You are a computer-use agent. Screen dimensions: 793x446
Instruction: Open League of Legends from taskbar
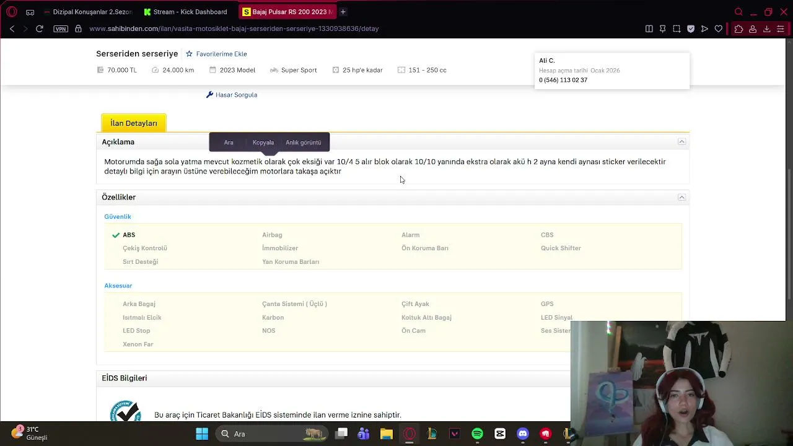(x=432, y=434)
